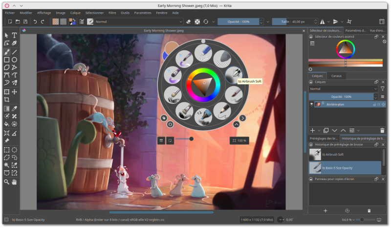This screenshot has height=228, width=391.
Task: Click the palette color wheel triangle
Action: 203,86
